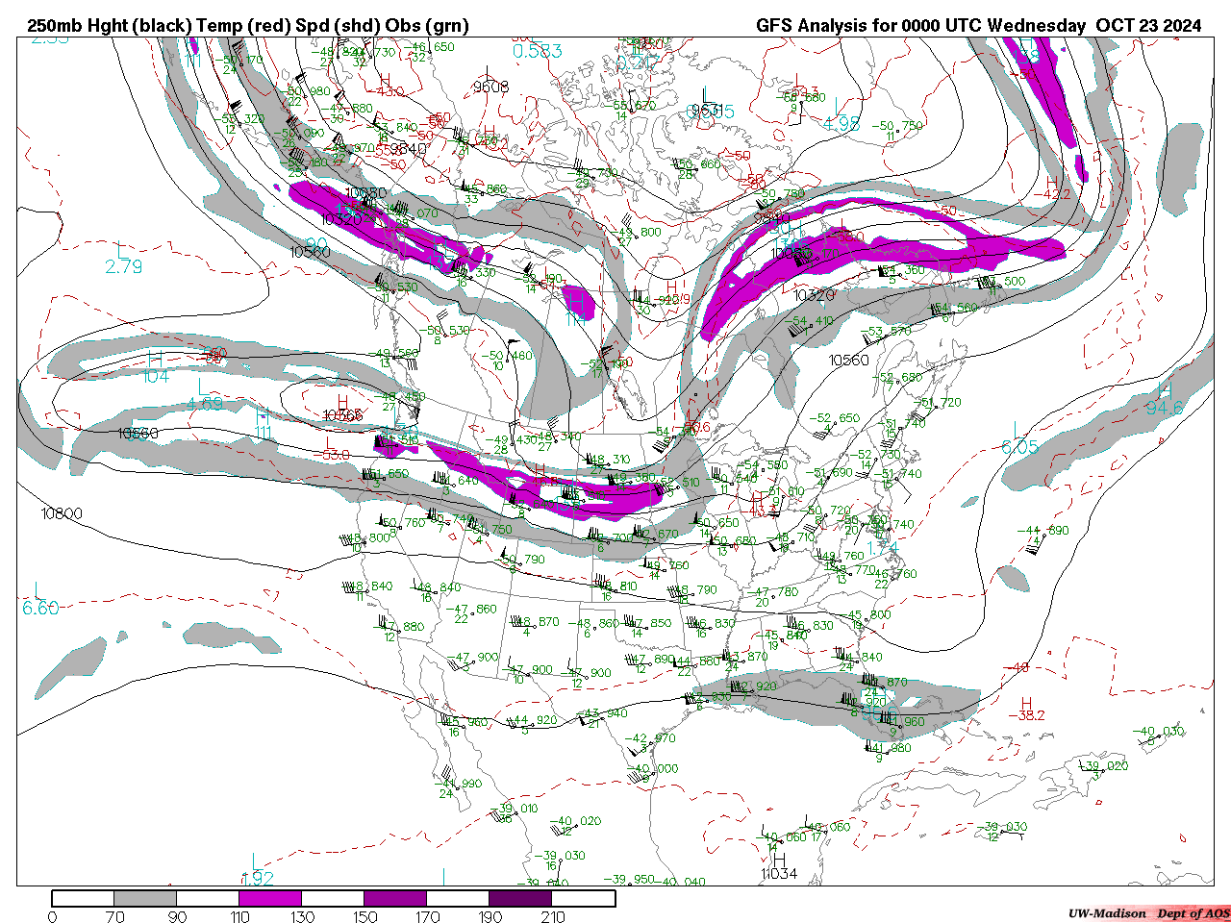Image resolution: width=1231 pixels, height=923 pixels.
Task: Click the UW-Madison Dept of AOS credit
Action: click(x=1148, y=913)
